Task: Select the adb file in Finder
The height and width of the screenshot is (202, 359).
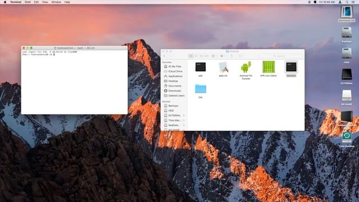Action: [200, 69]
